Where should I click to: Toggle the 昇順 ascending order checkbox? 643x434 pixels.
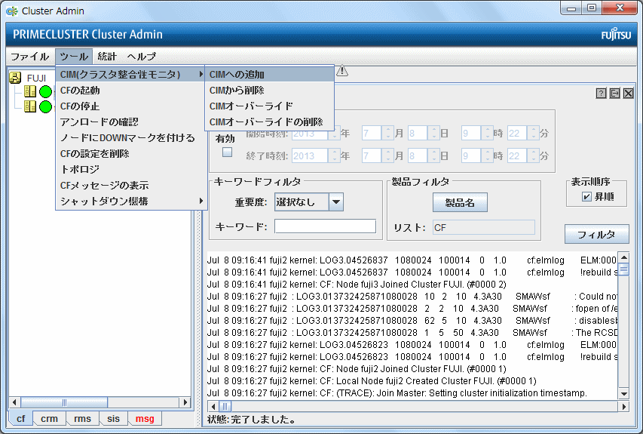point(586,197)
